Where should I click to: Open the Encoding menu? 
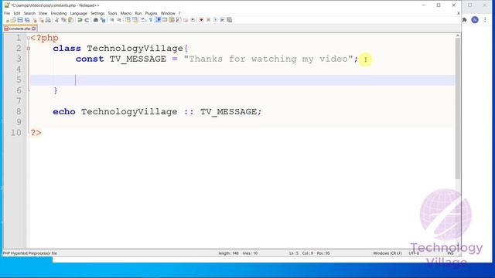pyautogui.click(x=59, y=13)
